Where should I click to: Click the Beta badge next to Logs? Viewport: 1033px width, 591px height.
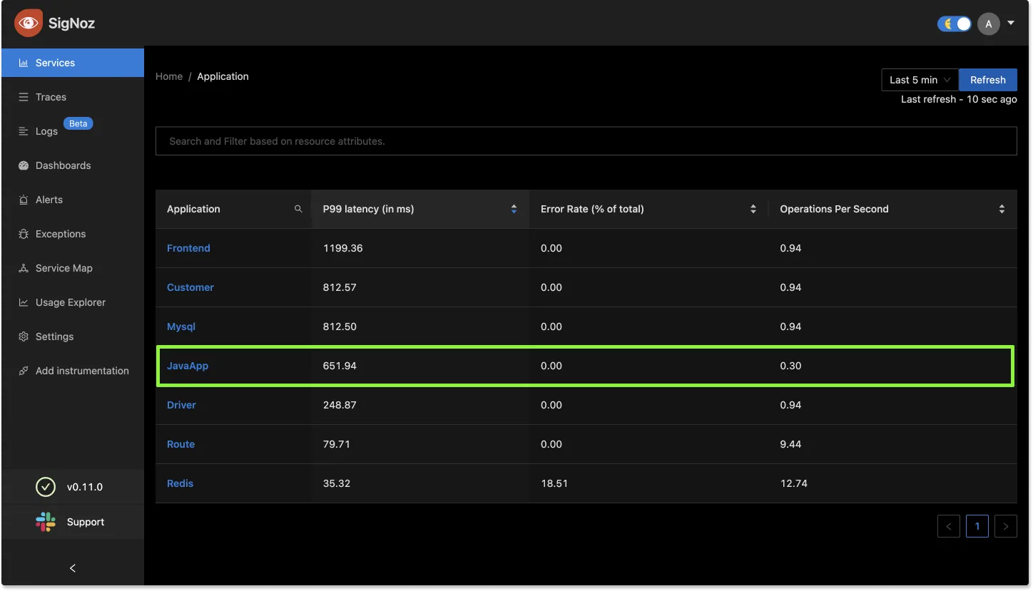pyautogui.click(x=78, y=123)
